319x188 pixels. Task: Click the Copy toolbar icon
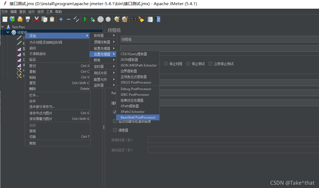(x=44, y=20)
